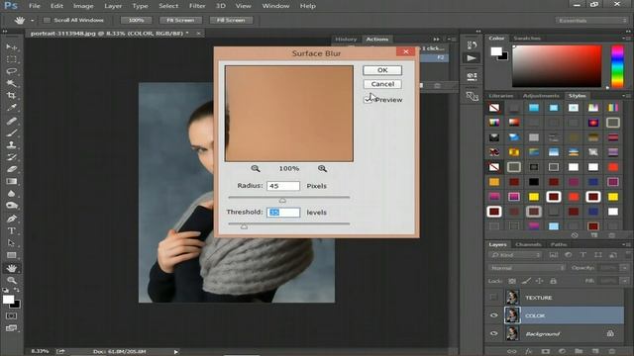Open the Essentials workspace dropdown
This screenshot has width=634, height=356.
(x=591, y=20)
